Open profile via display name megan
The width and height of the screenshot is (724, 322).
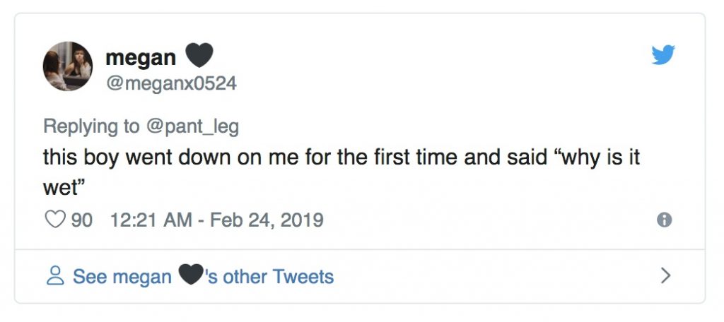(141, 58)
